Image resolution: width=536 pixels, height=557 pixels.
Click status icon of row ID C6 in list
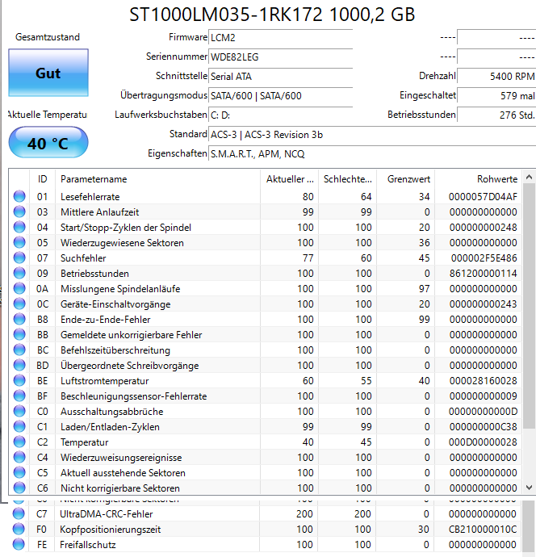point(19,488)
